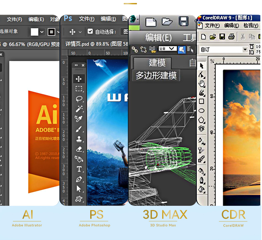Click the Copy icon in CorelDRAW toolbar
The image size is (262, 240).
point(252,37)
